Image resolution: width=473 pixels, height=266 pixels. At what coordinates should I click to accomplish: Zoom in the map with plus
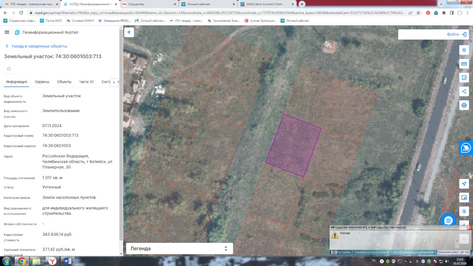(x=464, y=225)
